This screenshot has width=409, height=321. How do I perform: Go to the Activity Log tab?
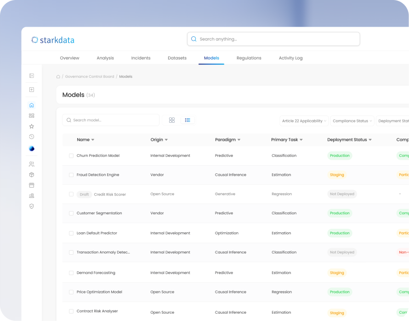pyautogui.click(x=290, y=58)
